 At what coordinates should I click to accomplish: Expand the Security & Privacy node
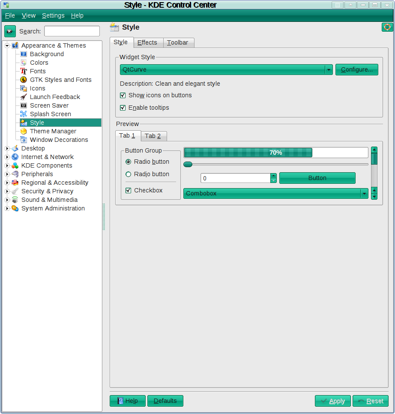(7, 192)
